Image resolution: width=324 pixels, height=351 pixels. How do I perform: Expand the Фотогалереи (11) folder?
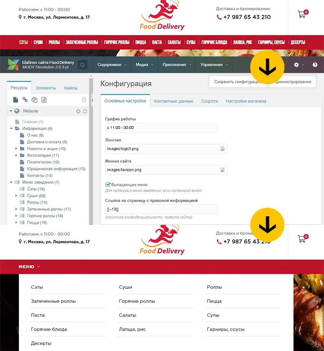pos(16,155)
